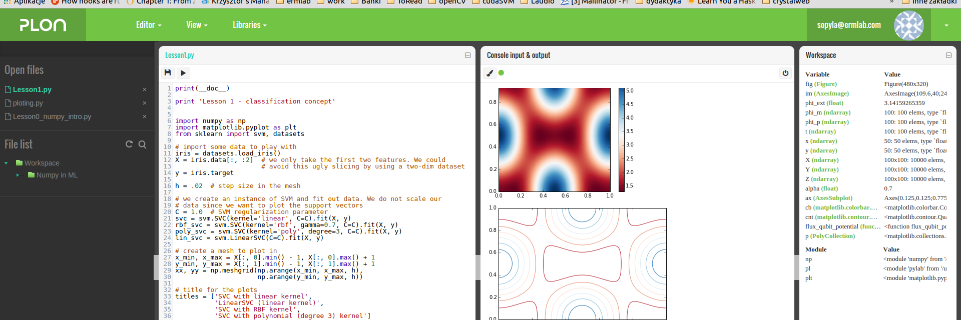The height and width of the screenshot is (320, 961).
Task: Click the user avatar image
Action: click(909, 25)
